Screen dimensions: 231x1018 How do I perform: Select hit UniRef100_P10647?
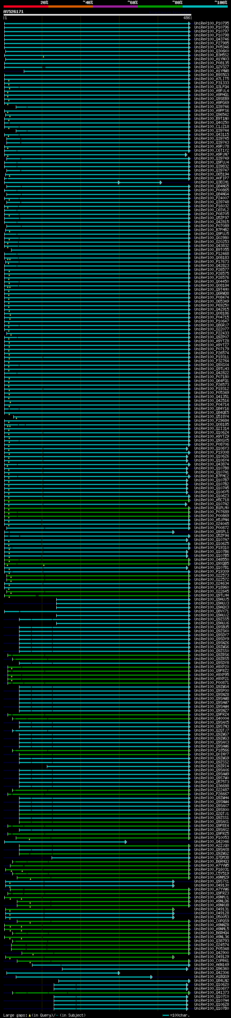click(211, 321)
